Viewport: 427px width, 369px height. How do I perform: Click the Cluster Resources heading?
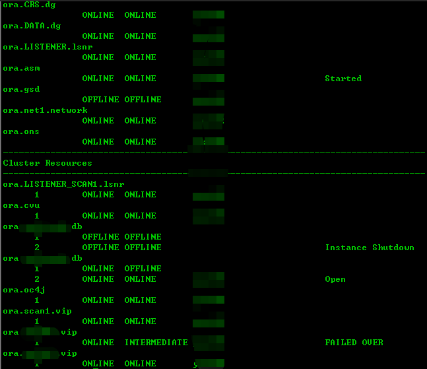pos(48,163)
